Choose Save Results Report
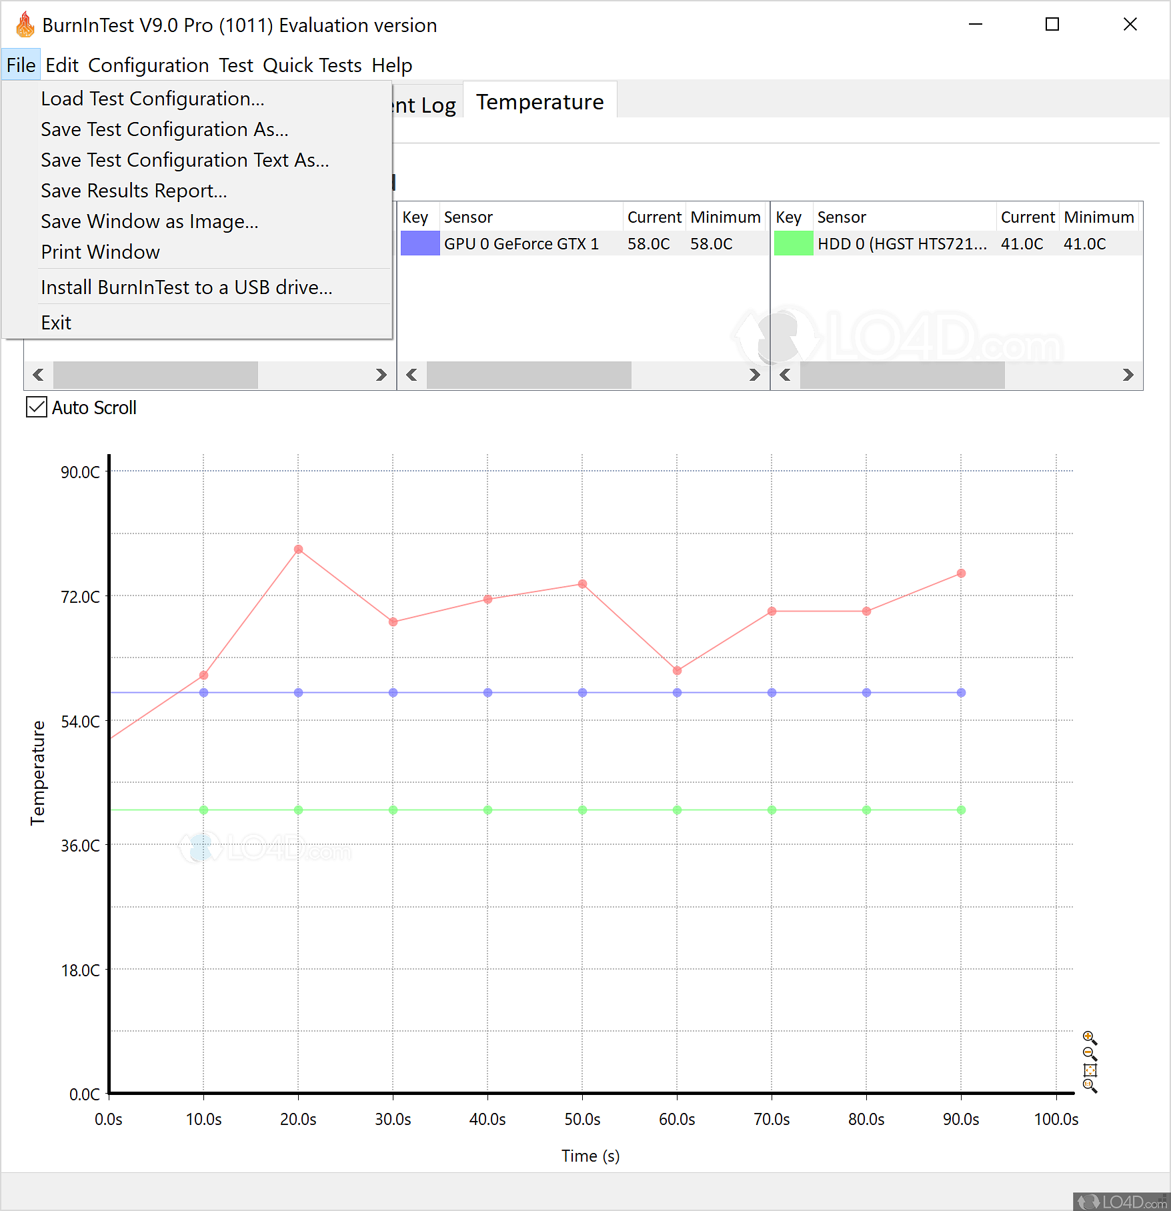This screenshot has height=1211, width=1171. pyautogui.click(x=133, y=191)
